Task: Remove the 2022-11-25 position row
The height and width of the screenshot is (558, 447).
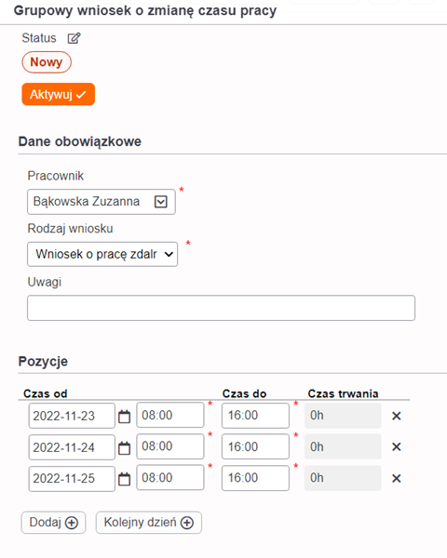Action: [x=397, y=478]
